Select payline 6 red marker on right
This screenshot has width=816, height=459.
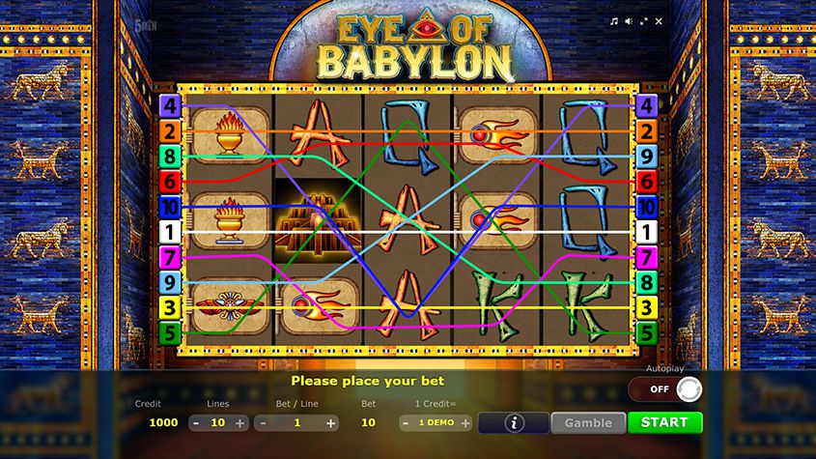click(x=646, y=182)
